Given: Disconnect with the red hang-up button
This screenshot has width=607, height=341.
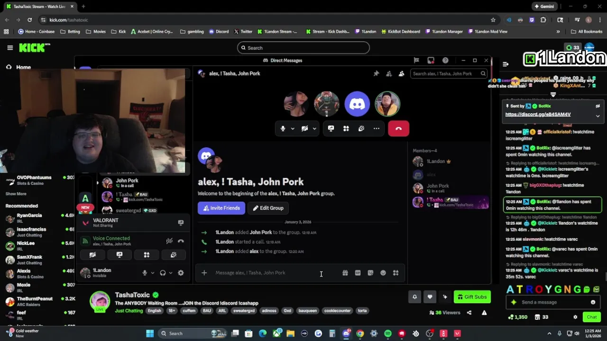Looking at the screenshot, I should click(x=398, y=128).
